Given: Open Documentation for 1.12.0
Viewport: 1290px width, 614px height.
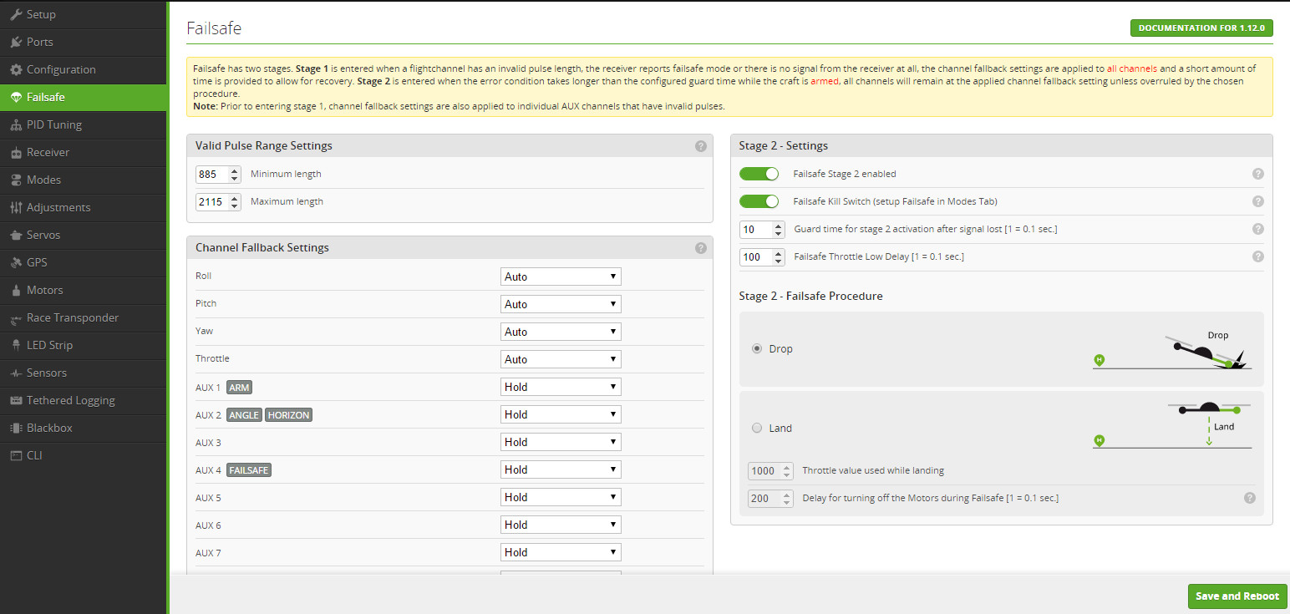Looking at the screenshot, I should [x=1201, y=28].
